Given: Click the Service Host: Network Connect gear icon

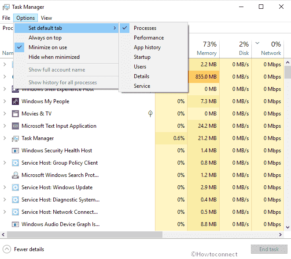Looking at the screenshot, I should click(x=15, y=212).
